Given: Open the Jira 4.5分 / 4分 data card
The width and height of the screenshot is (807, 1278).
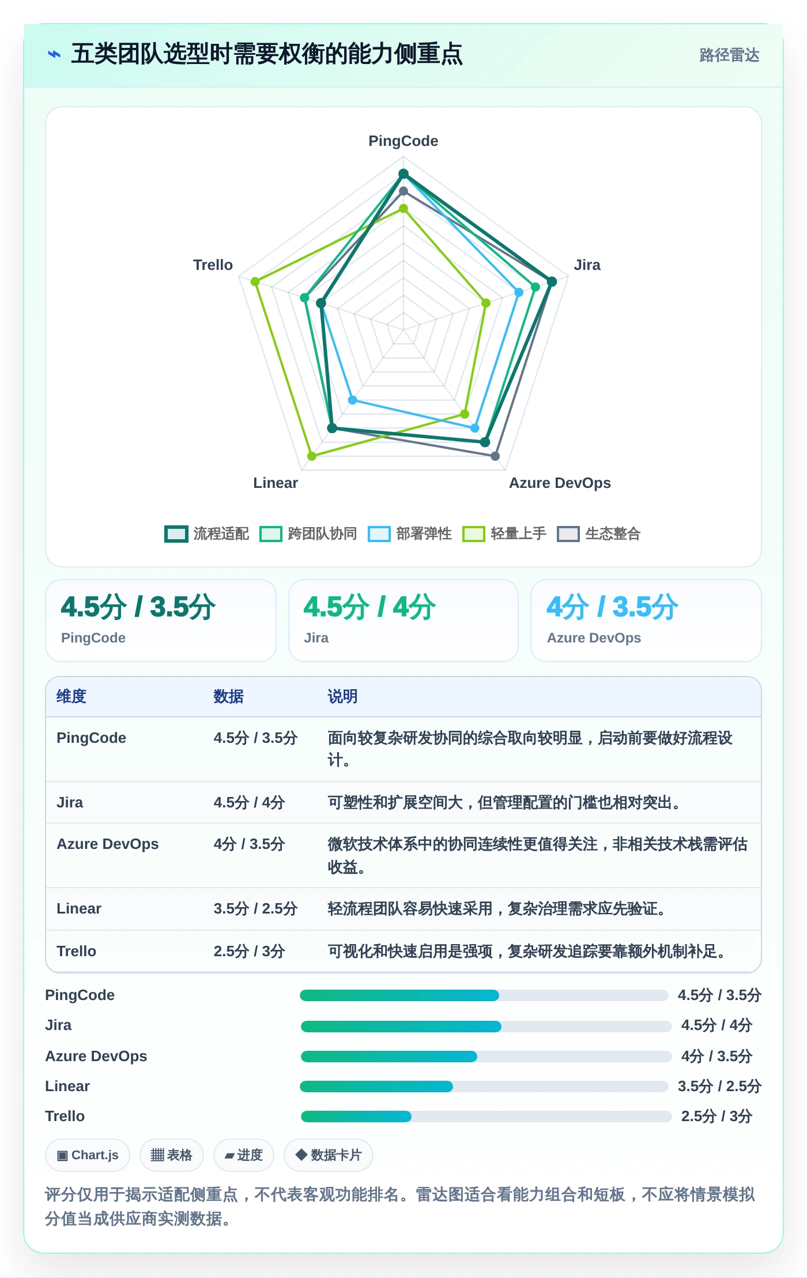Looking at the screenshot, I should [x=403, y=621].
